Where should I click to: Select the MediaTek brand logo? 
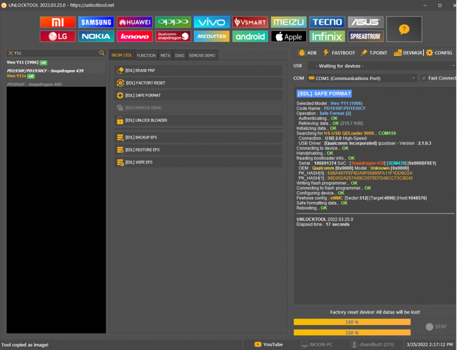[x=211, y=36]
